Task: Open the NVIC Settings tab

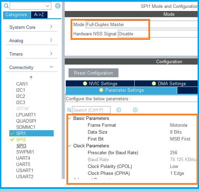Action: click(x=100, y=83)
